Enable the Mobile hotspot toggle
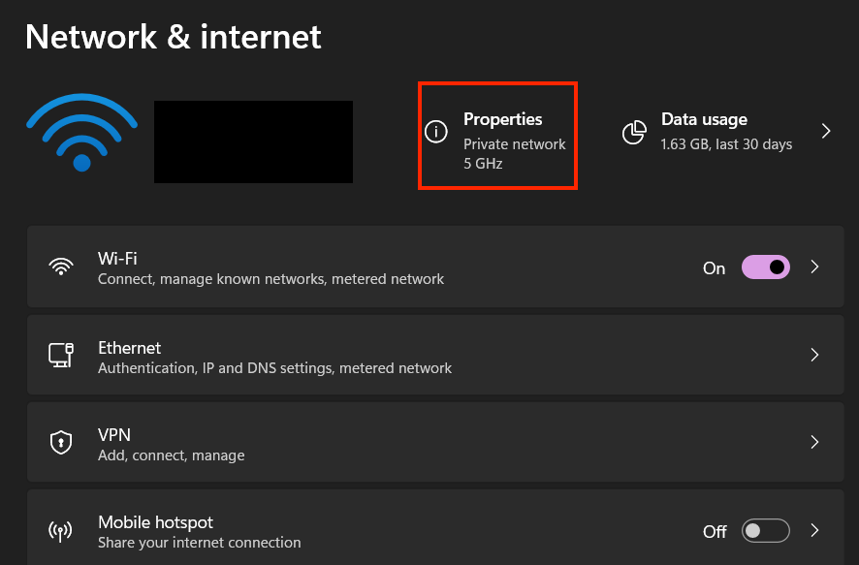859x565 pixels. [x=765, y=531]
